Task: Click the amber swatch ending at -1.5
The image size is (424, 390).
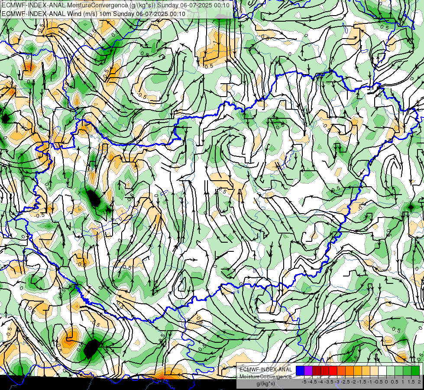Action: click(358, 370)
